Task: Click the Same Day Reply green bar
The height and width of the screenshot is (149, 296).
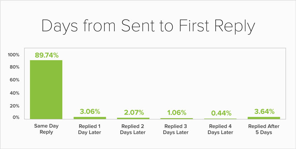Action: point(46,89)
